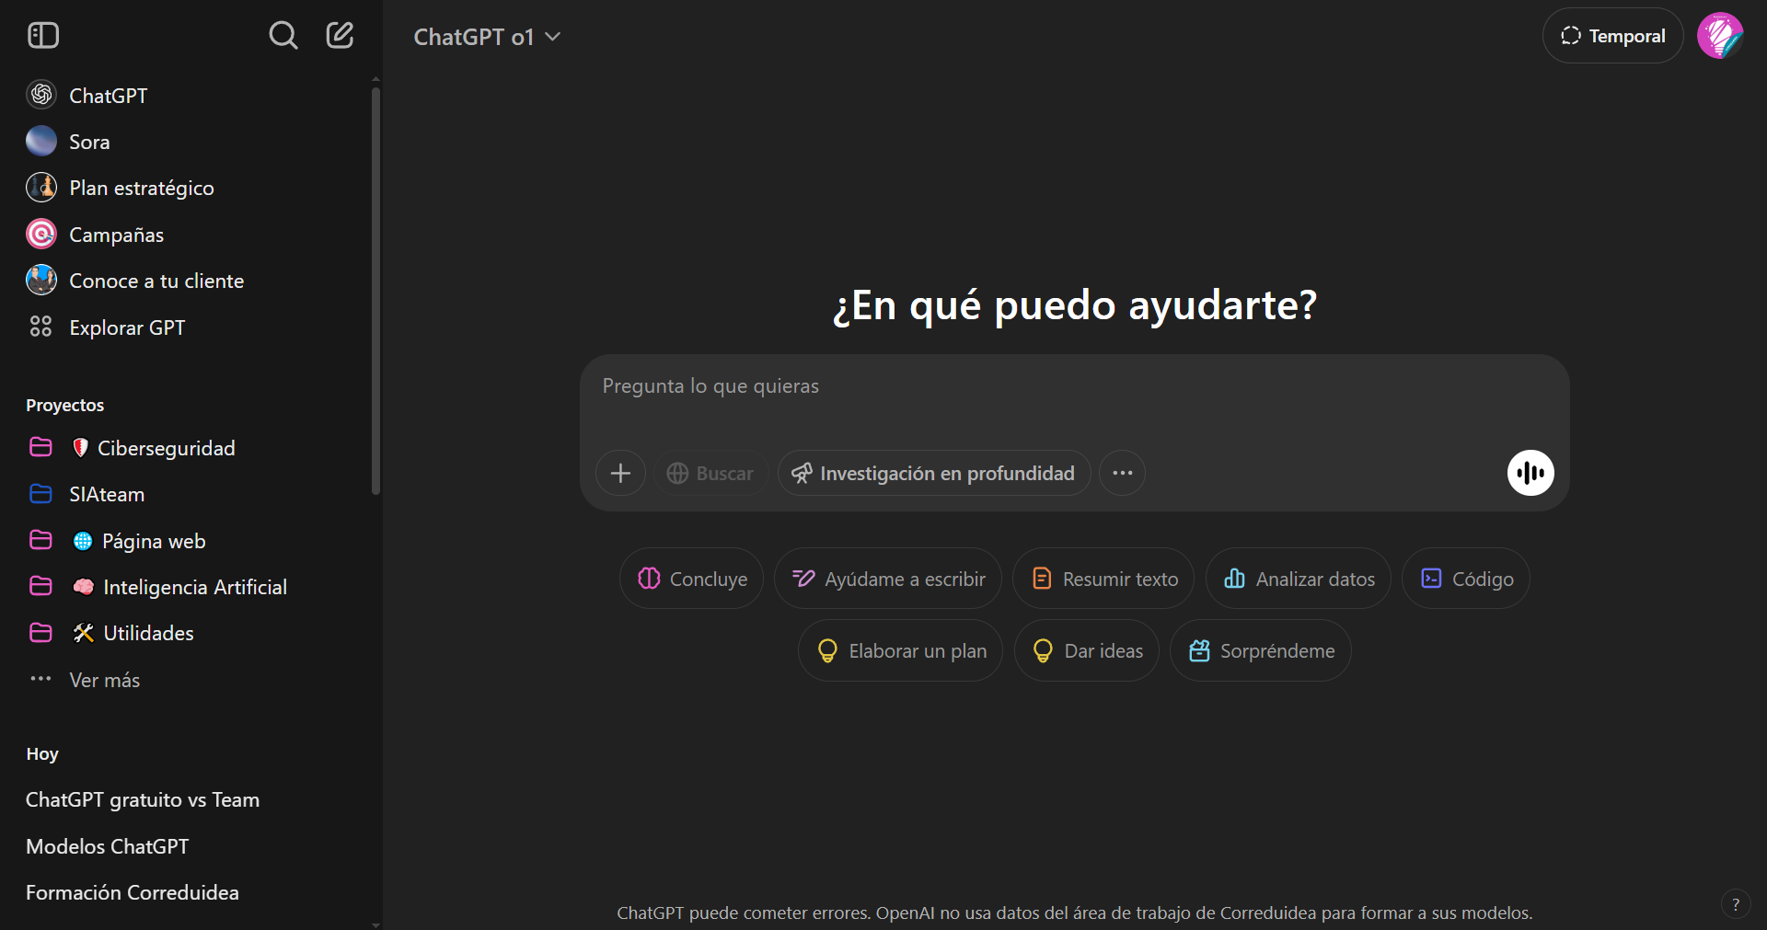Start a new chat with the pencil icon
Viewport: 1767px width, 930px height.
tap(340, 36)
